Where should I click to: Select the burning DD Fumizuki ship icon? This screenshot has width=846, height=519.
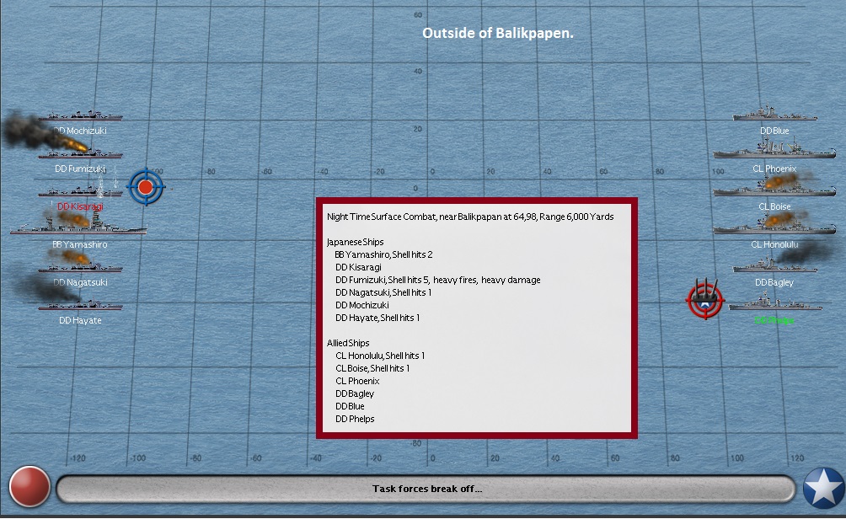80,153
